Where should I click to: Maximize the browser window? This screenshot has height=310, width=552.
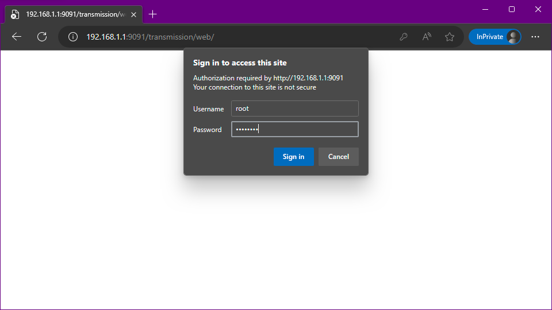pyautogui.click(x=512, y=9)
